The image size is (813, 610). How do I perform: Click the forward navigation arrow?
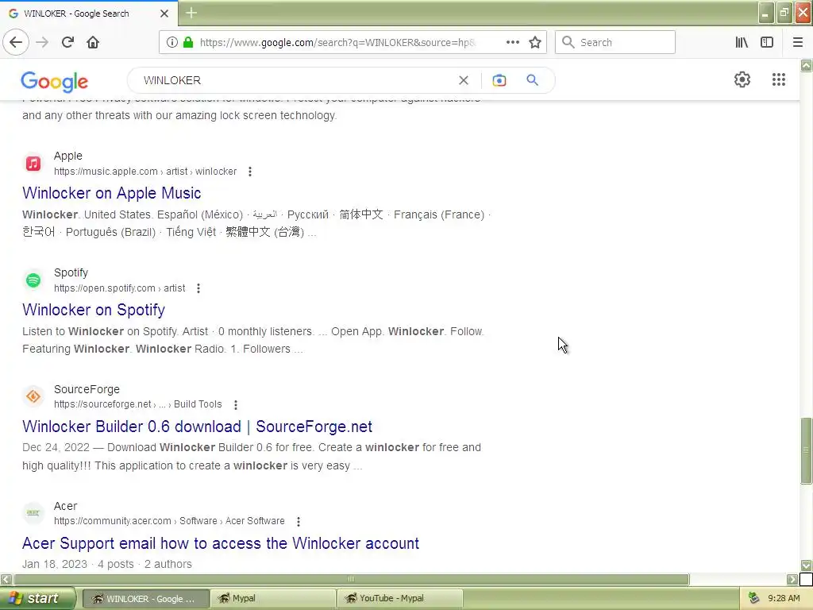pos(42,42)
